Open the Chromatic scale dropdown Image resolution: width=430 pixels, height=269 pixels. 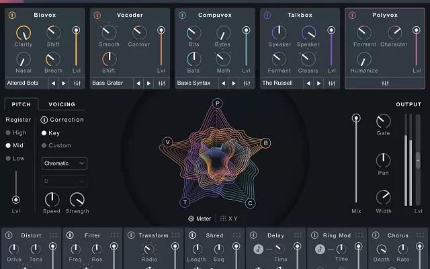tap(64, 163)
